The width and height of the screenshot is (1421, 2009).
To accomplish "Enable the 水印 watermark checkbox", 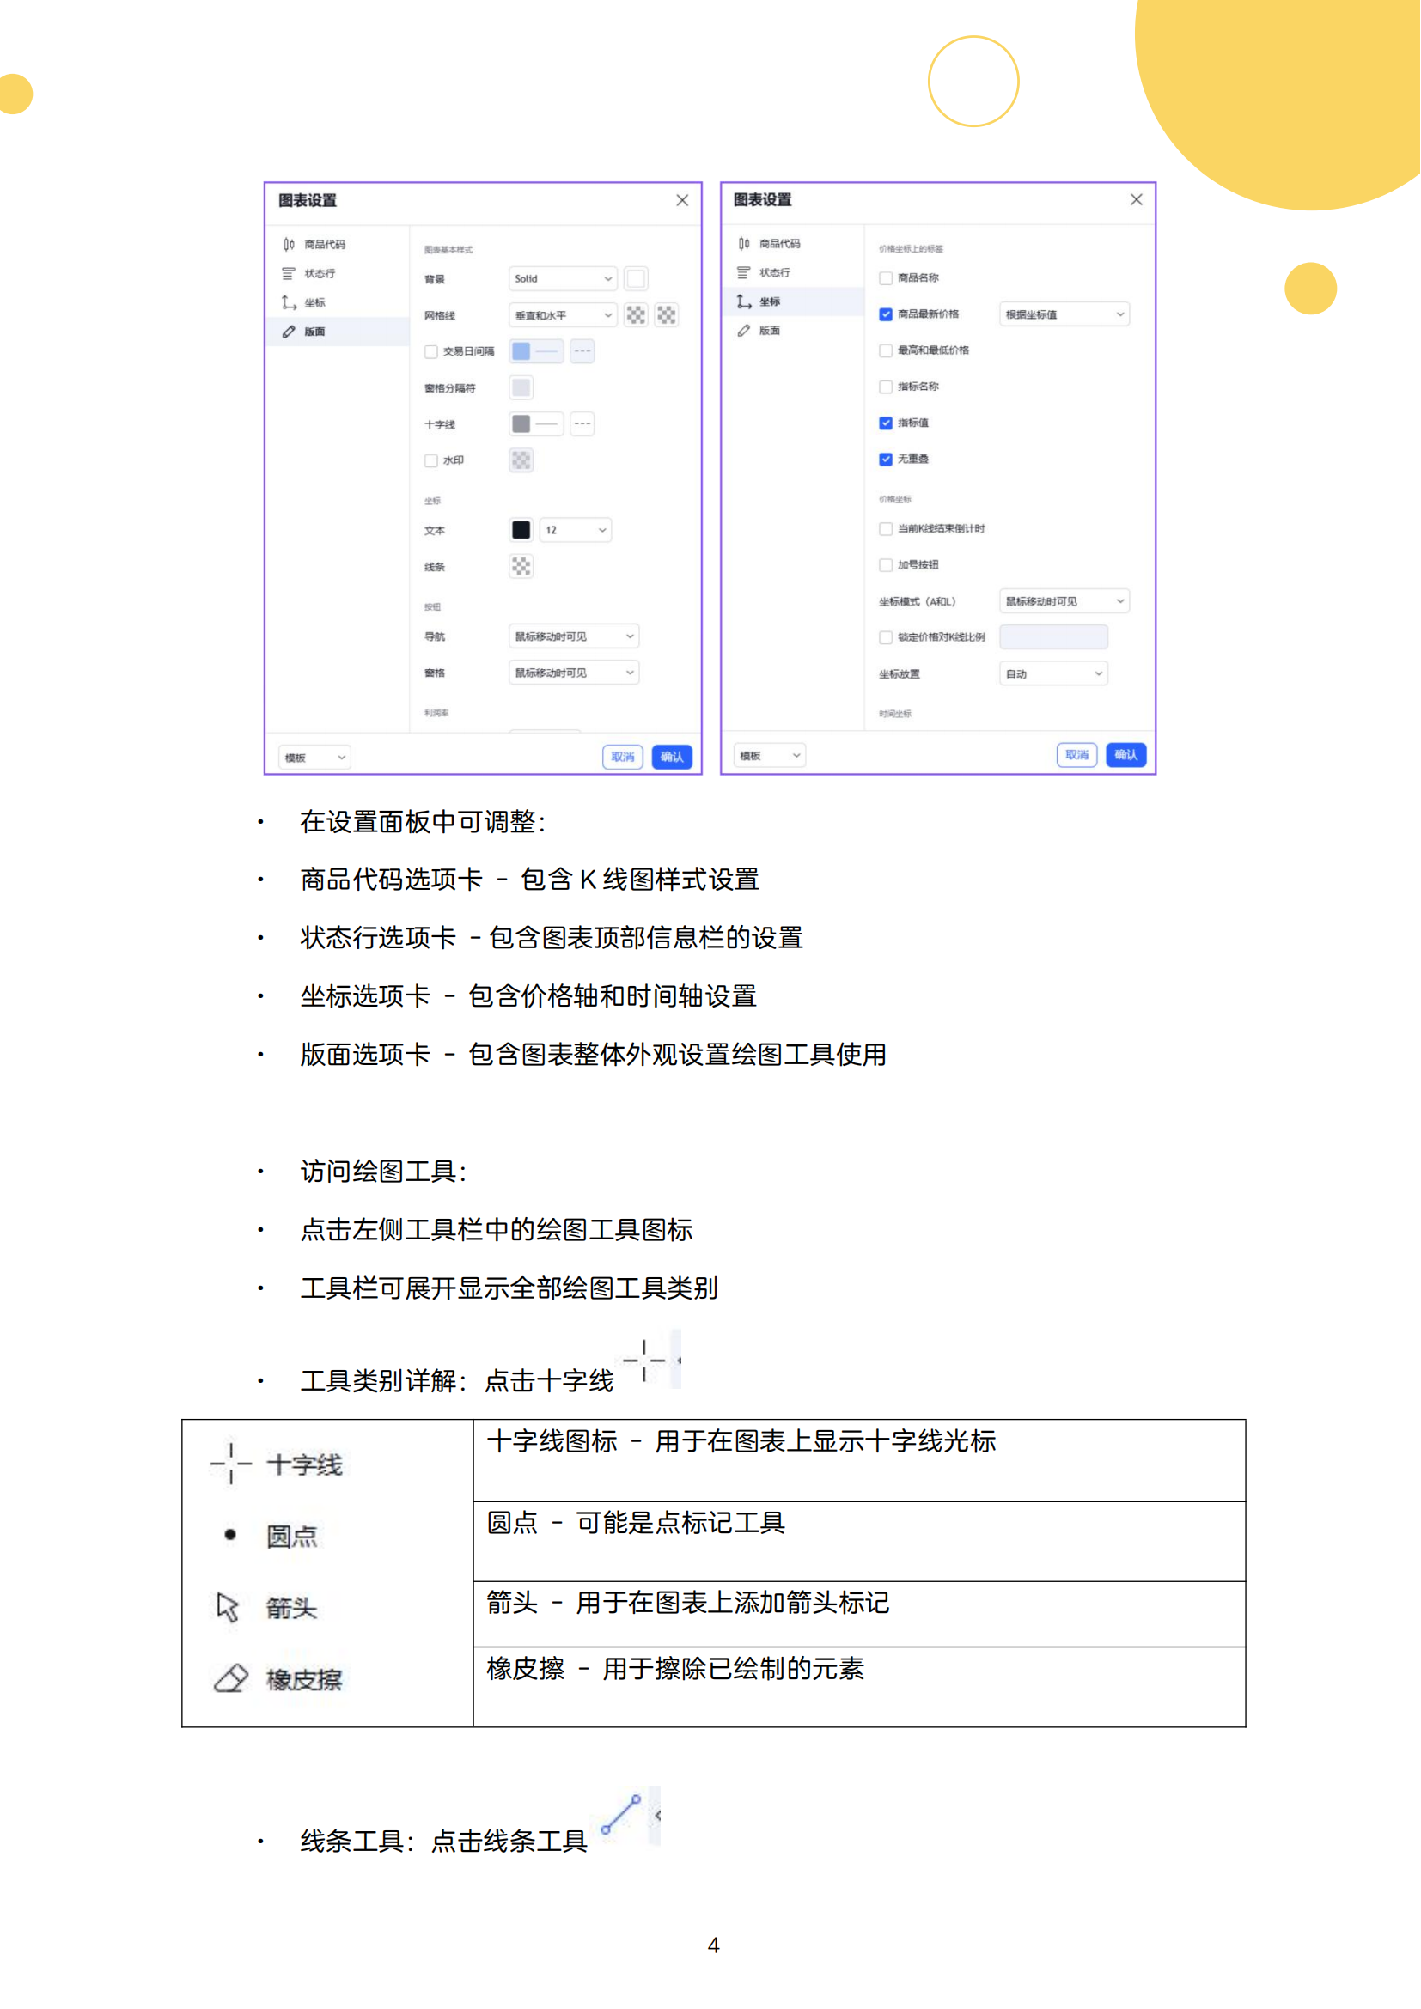I will pyautogui.click(x=430, y=461).
